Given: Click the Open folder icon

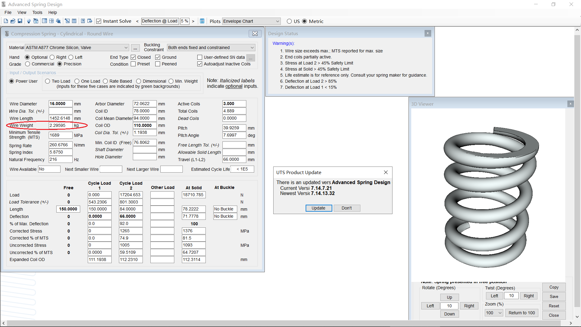Looking at the screenshot, I should click(x=13, y=21).
